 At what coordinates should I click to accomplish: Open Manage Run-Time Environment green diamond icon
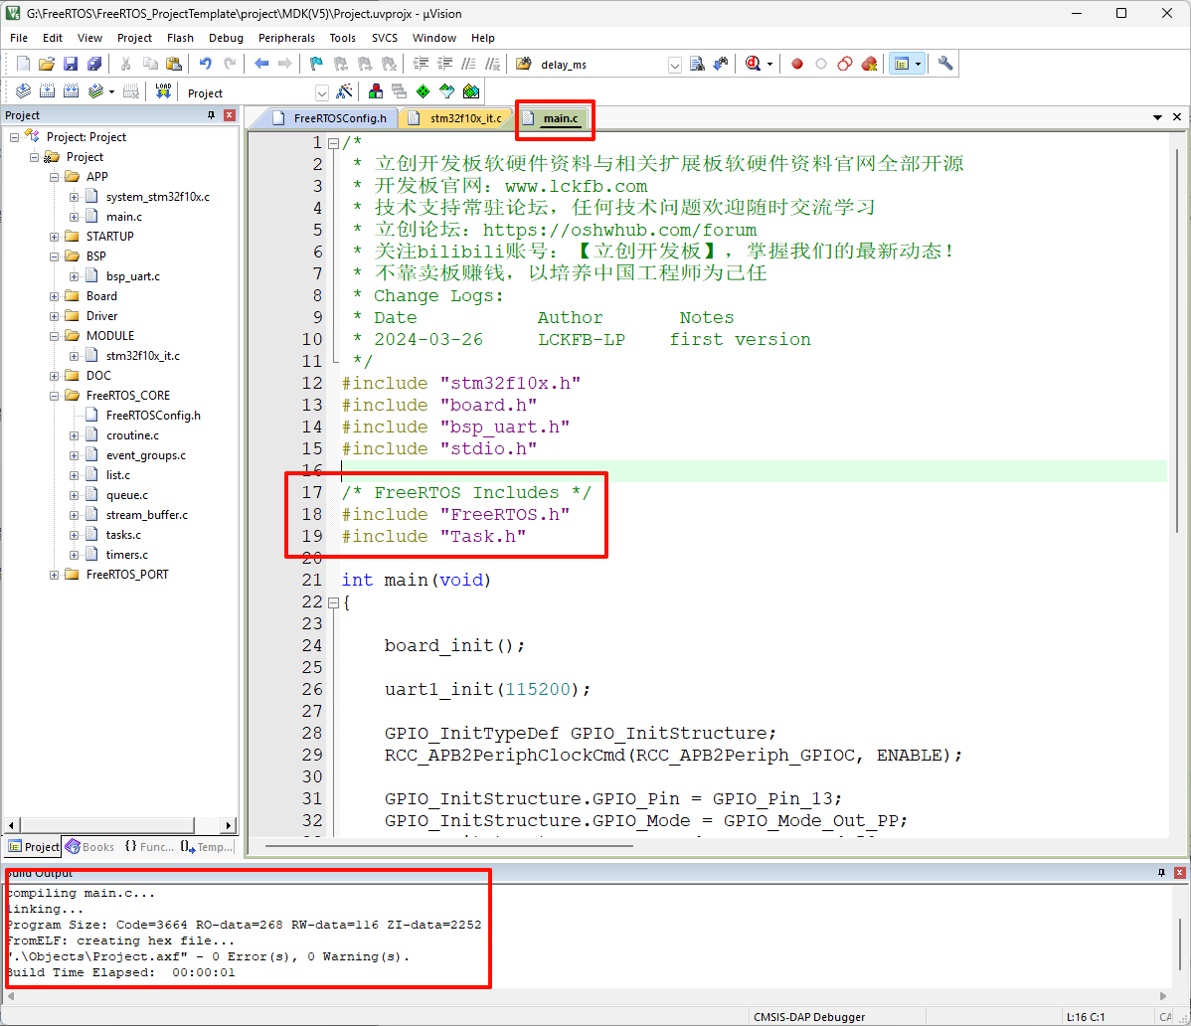(424, 91)
